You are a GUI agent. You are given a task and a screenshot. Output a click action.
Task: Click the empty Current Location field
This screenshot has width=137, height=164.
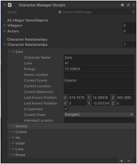[99, 86]
